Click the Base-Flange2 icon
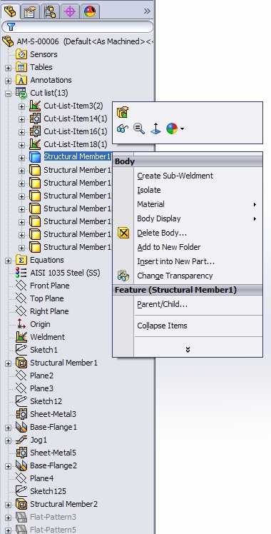Viewport: 271px width, 534px height. point(21,465)
